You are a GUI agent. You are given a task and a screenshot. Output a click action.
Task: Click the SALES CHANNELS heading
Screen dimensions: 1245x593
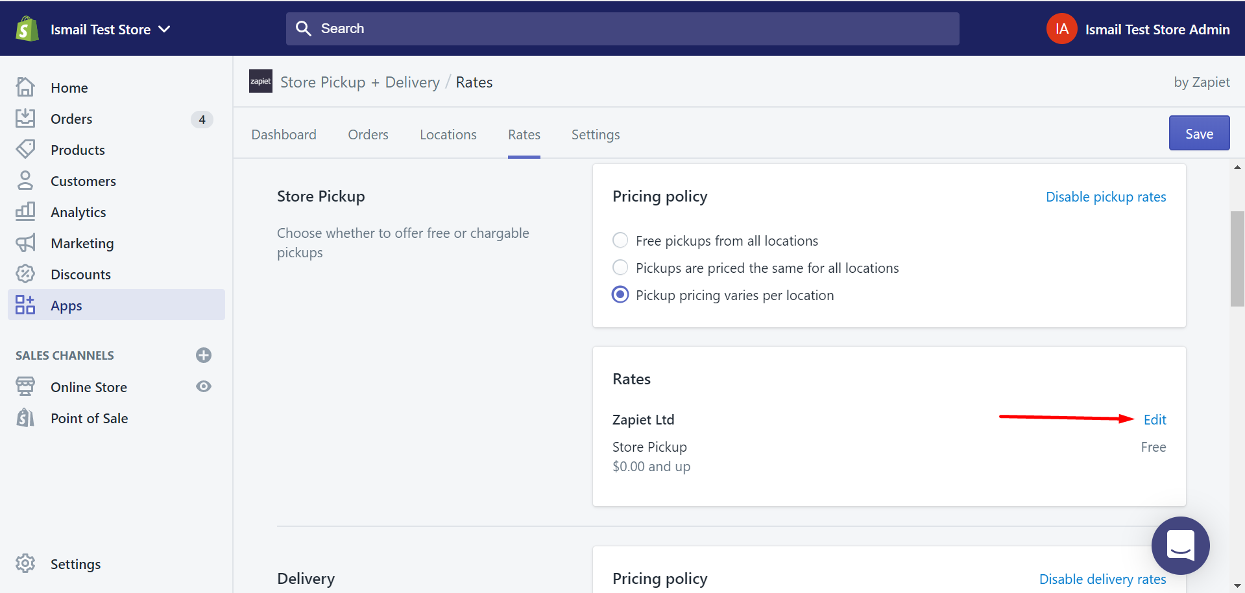pos(65,355)
